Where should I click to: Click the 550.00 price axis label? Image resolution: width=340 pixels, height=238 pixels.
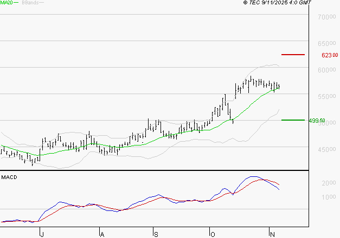pyautogui.click(x=327, y=96)
